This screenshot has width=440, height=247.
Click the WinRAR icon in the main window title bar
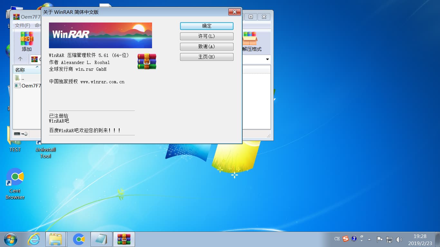[x=16, y=17]
